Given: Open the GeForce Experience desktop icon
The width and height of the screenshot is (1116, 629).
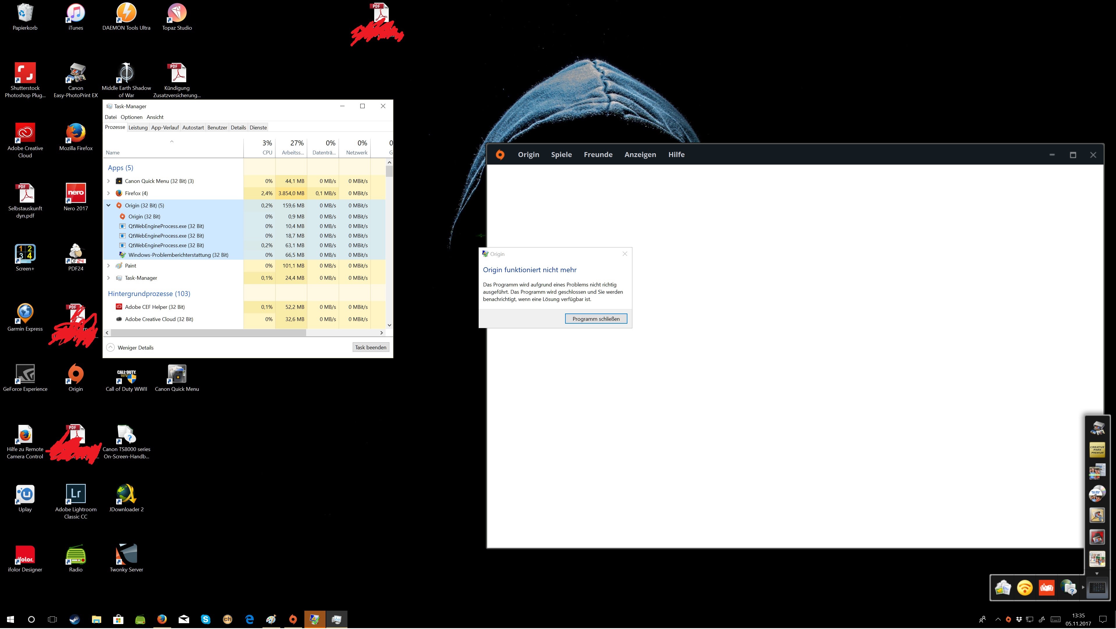Looking at the screenshot, I should pos(25,375).
